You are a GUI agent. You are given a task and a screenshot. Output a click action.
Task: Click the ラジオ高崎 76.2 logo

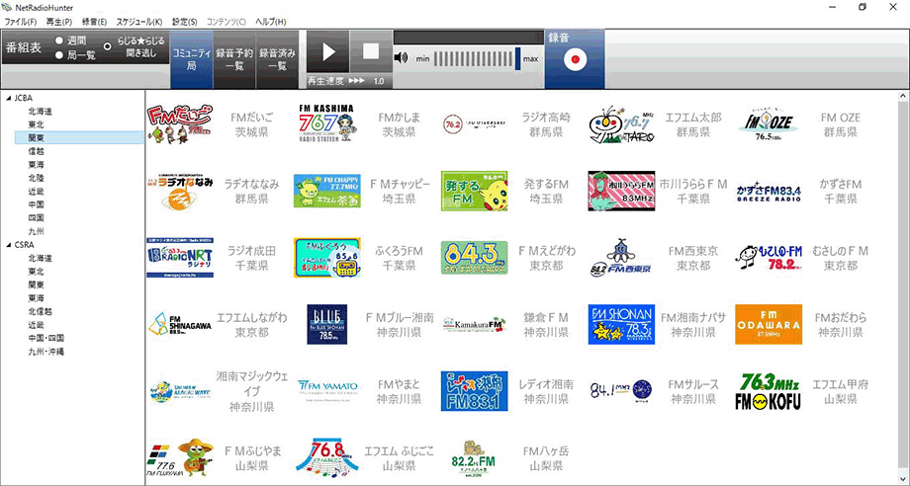tap(474, 123)
